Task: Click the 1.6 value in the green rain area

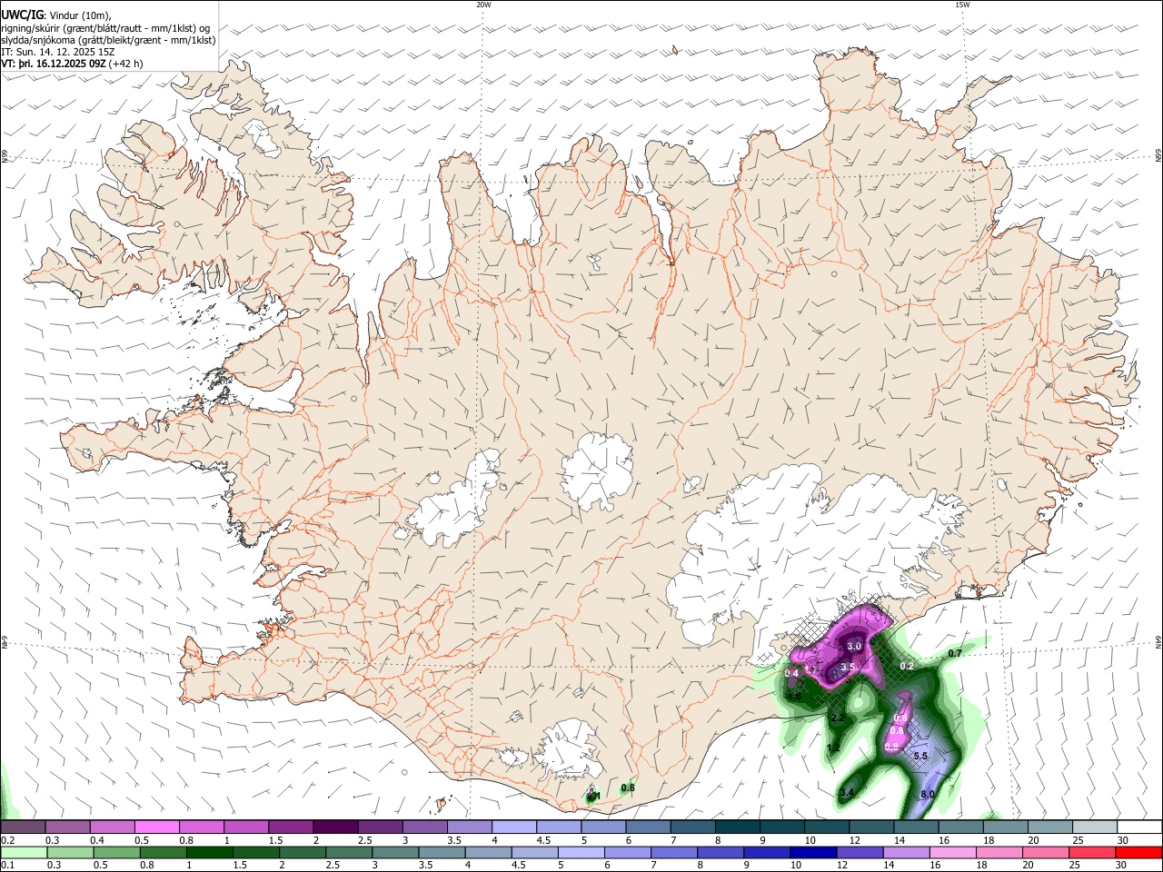Action: tap(794, 696)
